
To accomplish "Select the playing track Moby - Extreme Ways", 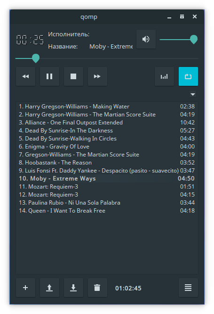I will point(107,178).
